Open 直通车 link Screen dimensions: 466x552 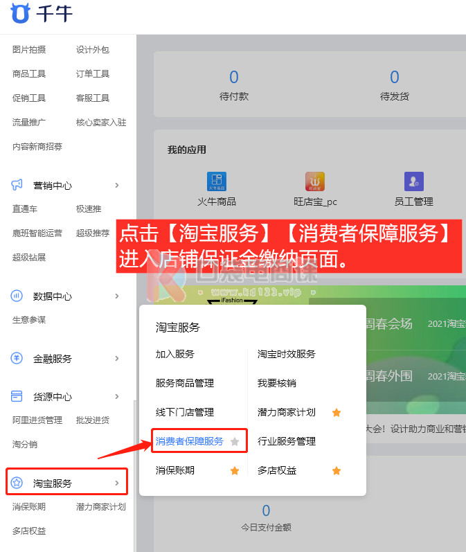25,208
